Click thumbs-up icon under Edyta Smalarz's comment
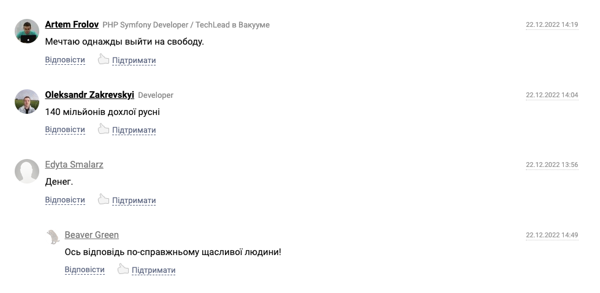Viewport: 600px width, 293px height. click(x=104, y=199)
